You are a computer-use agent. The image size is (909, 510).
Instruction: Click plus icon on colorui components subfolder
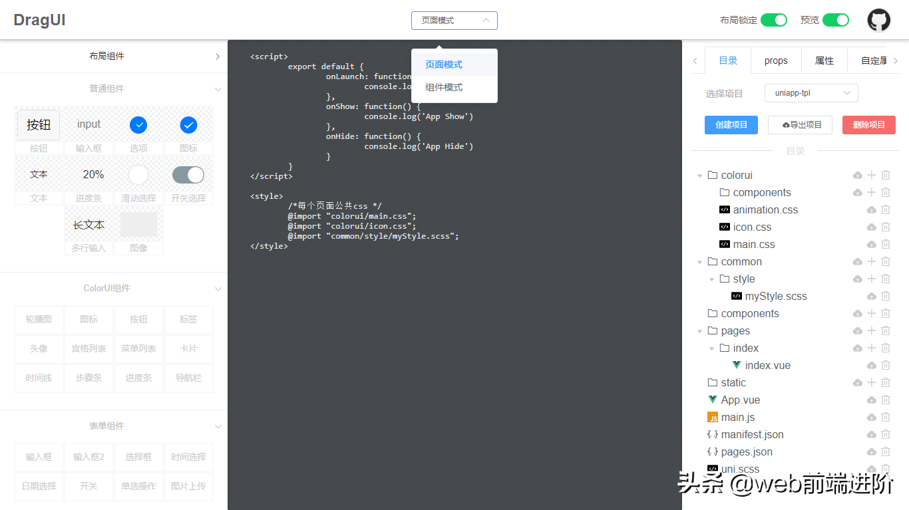pos(872,192)
